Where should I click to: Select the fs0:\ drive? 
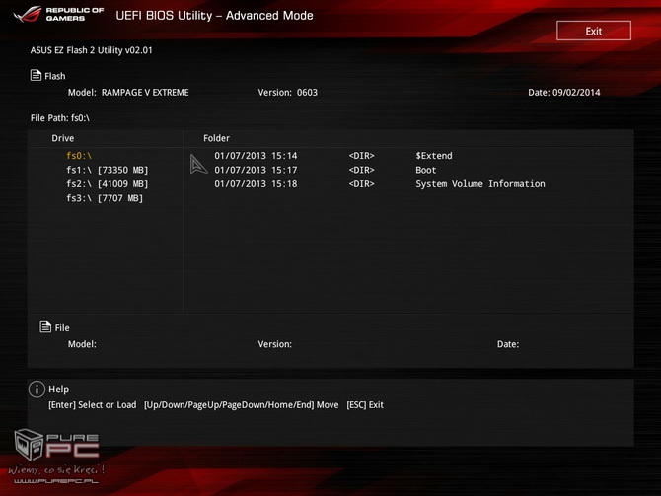click(79, 156)
